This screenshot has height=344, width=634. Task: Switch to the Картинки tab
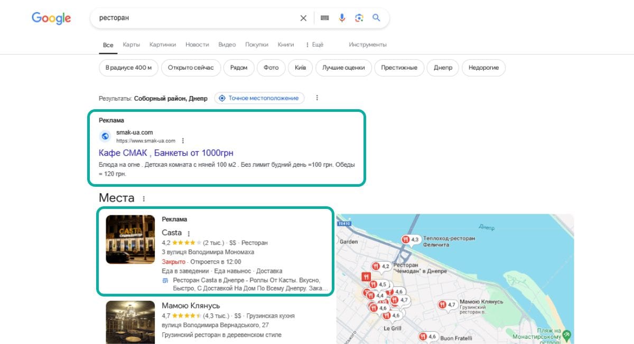pos(163,45)
